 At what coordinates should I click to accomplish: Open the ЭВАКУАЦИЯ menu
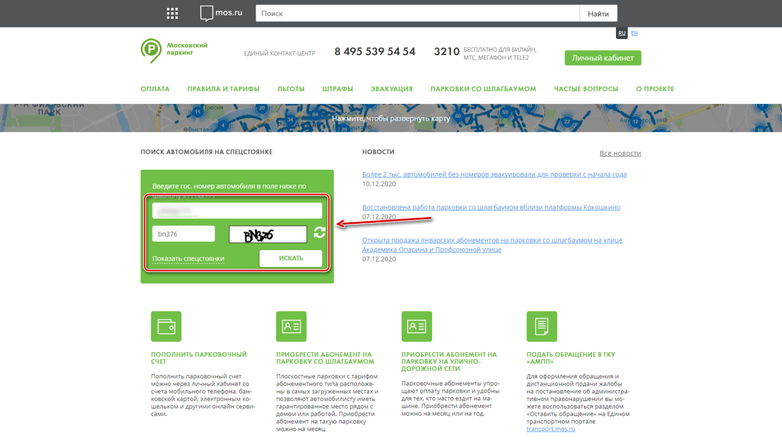(392, 89)
